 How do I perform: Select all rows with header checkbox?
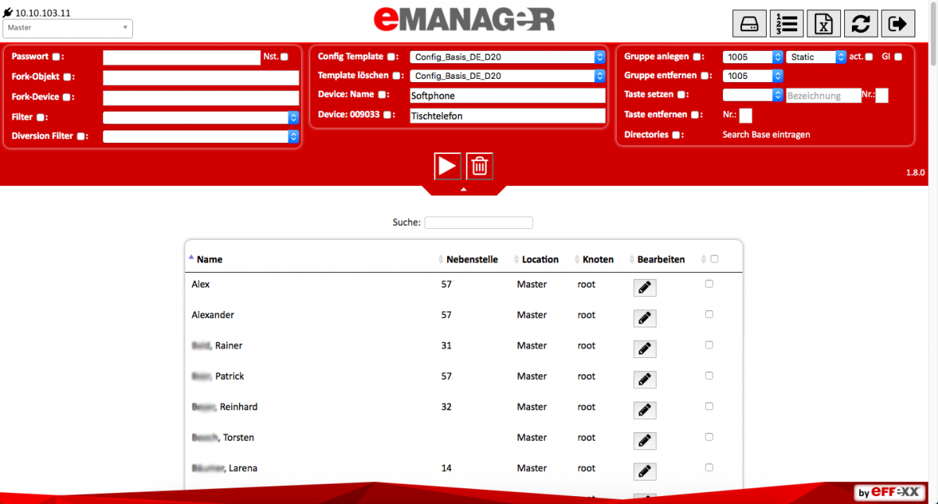[714, 259]
